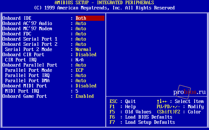Viewport: 209px width, 130px height.
Task: Select Auto value for Onboard AC'97 Audio
Action: click(81, 23)
